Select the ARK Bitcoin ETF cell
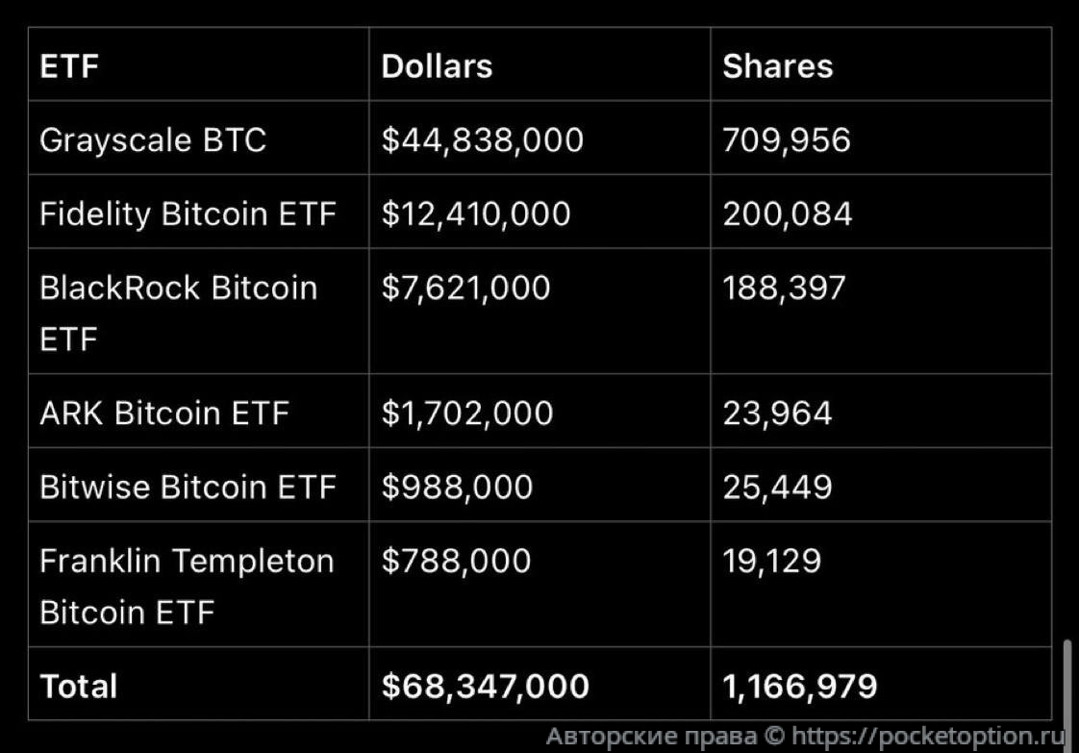Viewport: 1079px width, 753px height. (x=164, y=414)
